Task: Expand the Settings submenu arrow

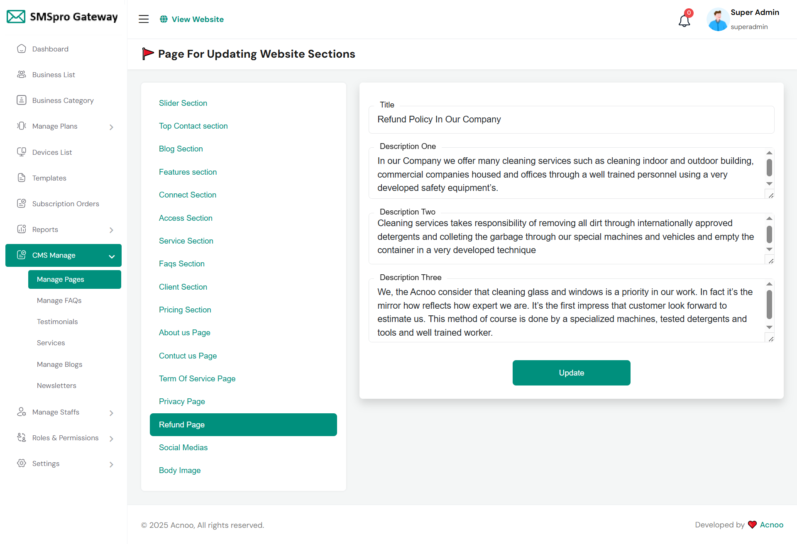Action: click(111, 464)
